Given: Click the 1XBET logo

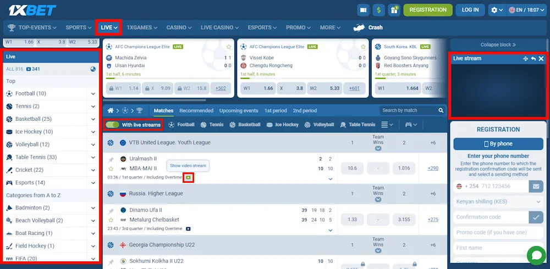Looking at the screenshot, I should click(x=32, y=10).
